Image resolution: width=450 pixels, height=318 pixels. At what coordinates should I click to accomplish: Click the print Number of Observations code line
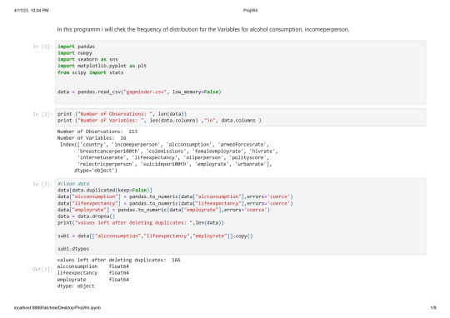[x=122, y=114]
